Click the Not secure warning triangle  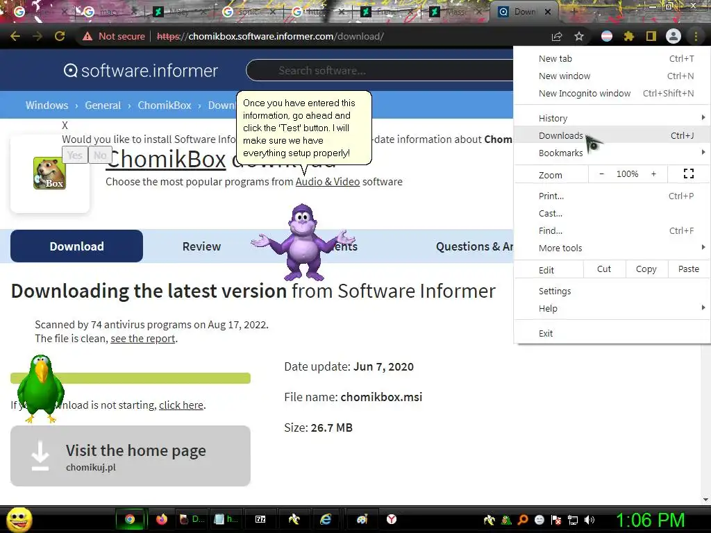(x=87, y=36)
